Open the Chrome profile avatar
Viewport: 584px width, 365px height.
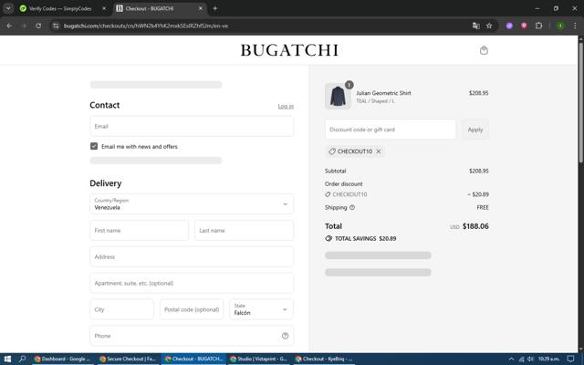(x=560, y=26)
